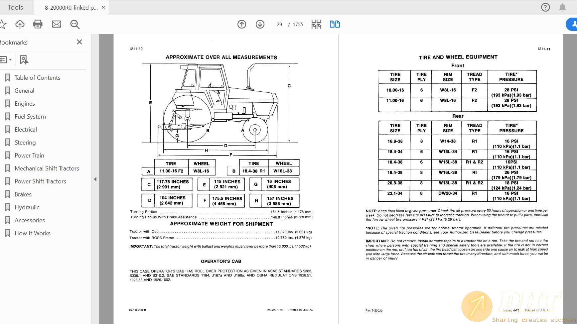Open notifications with the bell icon
This screenshot has width=577, height=324.
[x=563, y=7]
